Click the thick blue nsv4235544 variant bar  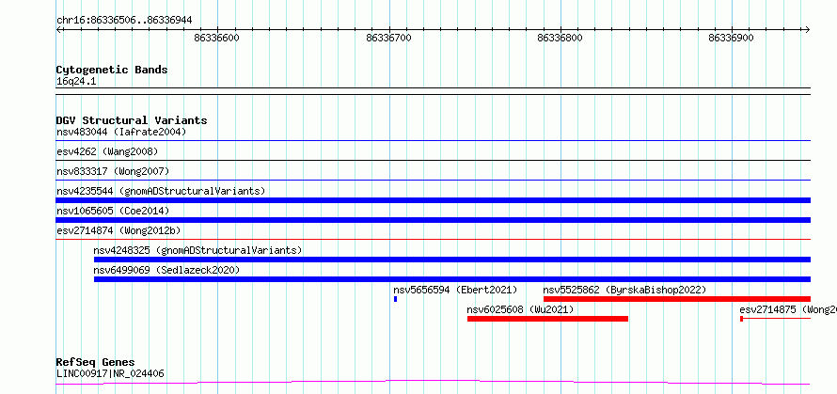[434, 200]
